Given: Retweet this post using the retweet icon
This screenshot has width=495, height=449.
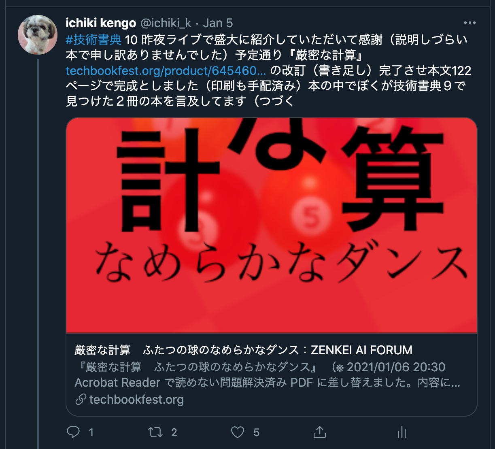Looking at the screenshot, I should pos(155,432).
